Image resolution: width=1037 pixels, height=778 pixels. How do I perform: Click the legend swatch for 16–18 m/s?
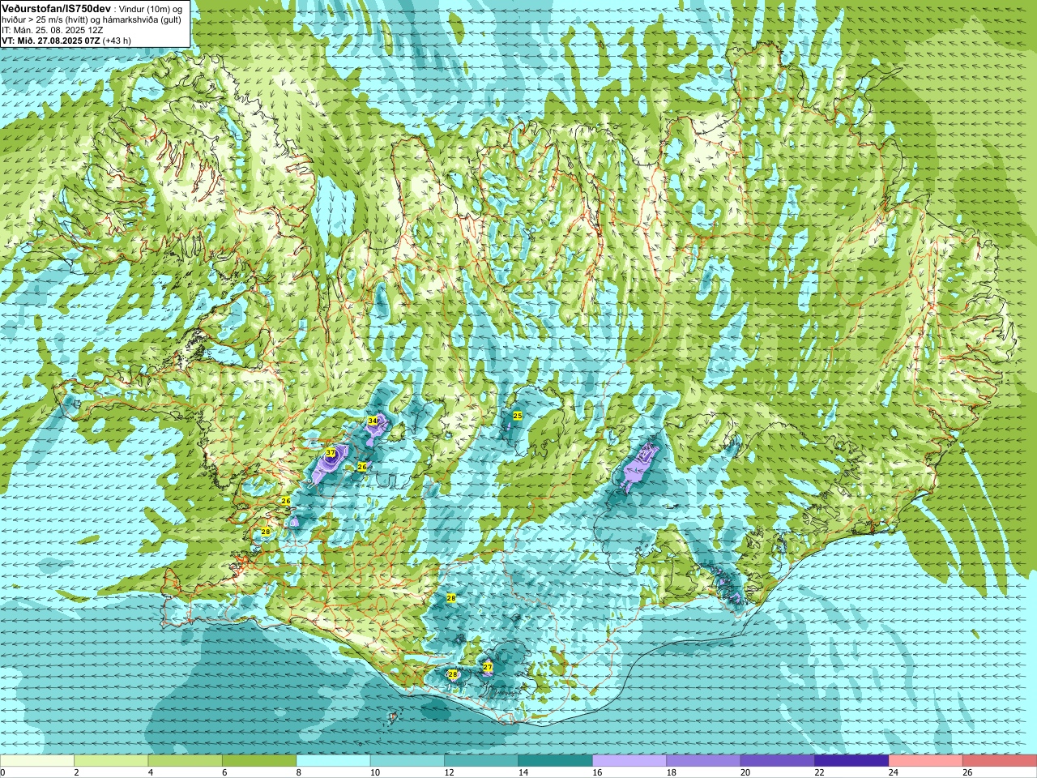pyautogui.click(x=629, y=761)
